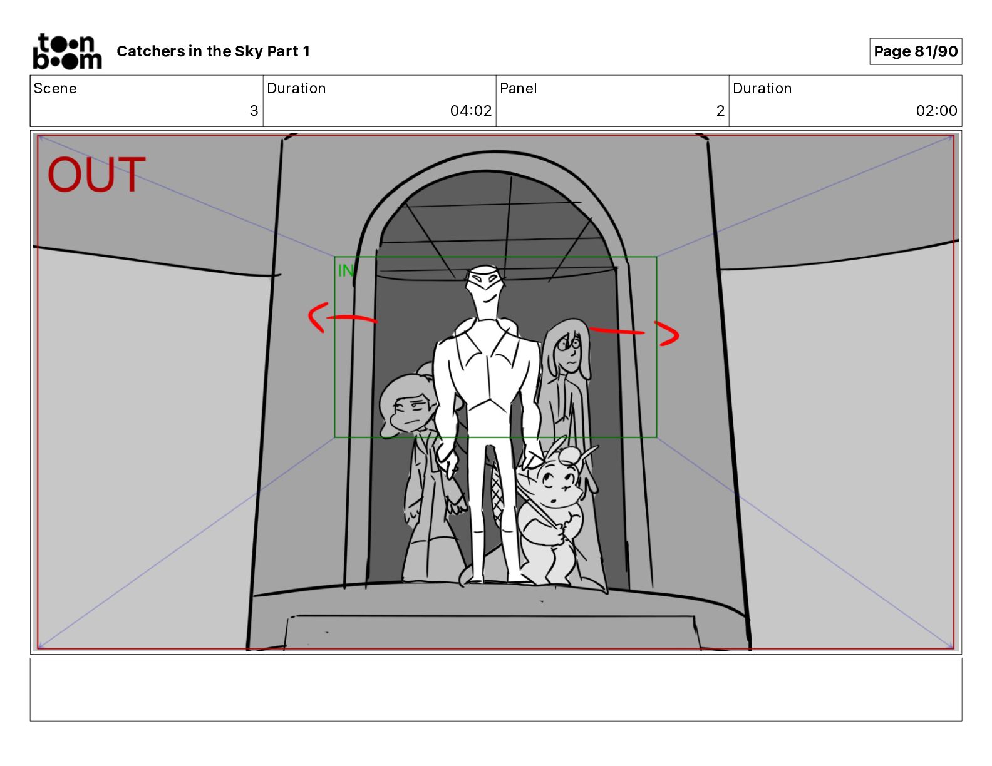The width and height of the screenshot is (992, 766).
Task: Click the 'Scene' header label
Action: coord(55,88)
